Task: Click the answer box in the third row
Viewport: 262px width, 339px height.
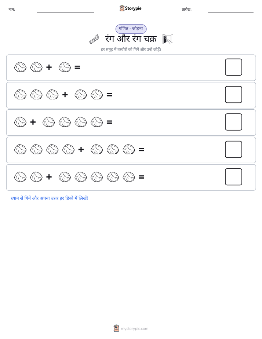Action: point(233,122)
